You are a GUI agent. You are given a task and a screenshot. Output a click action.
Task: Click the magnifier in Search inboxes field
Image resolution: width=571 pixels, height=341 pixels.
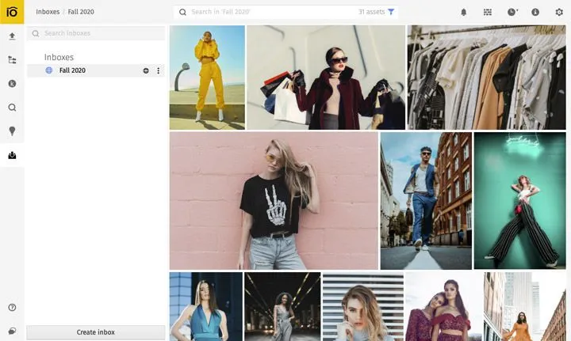(x=36, y=33)
